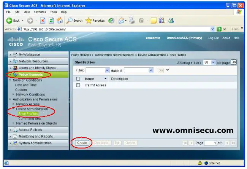Click the Access Policies icon
Image resolution: width=247 pixels, height=169 pixels.
coord(15,130)
